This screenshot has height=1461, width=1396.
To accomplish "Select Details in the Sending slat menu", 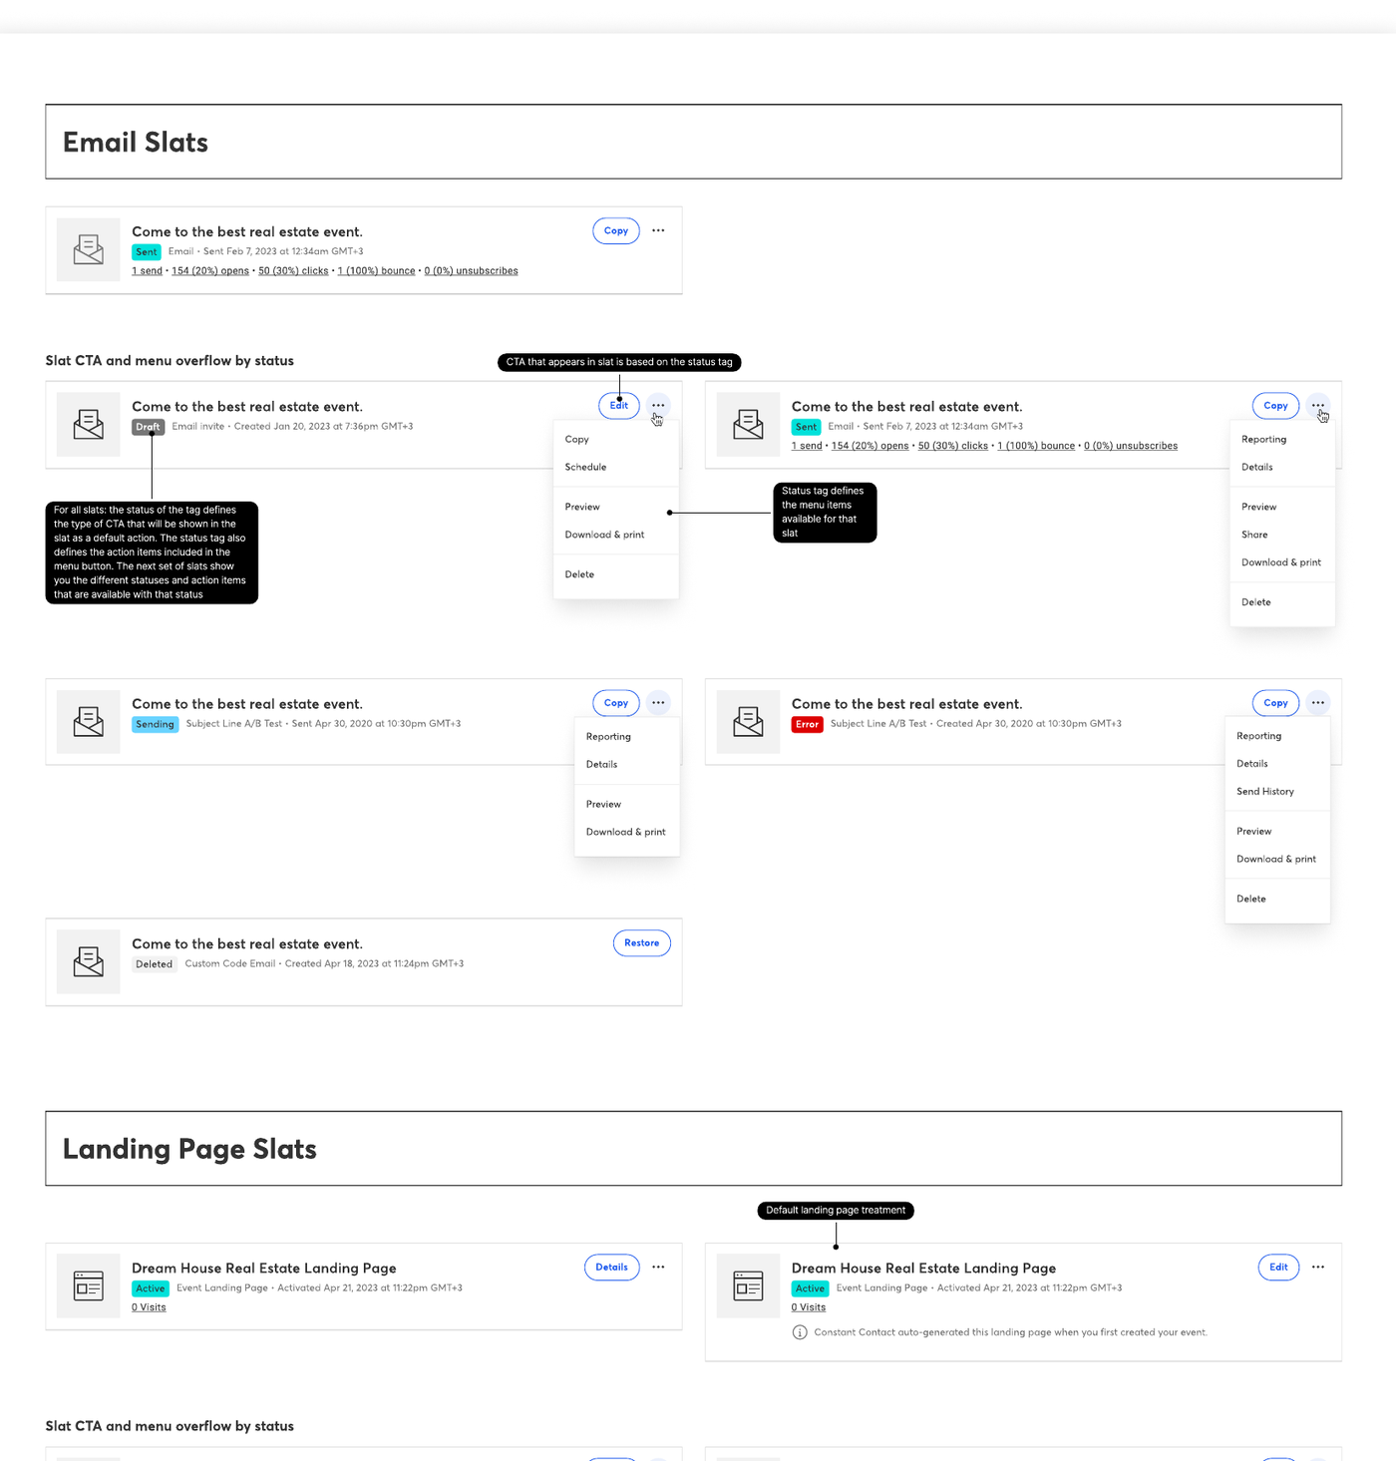I will tap(601, 764).
